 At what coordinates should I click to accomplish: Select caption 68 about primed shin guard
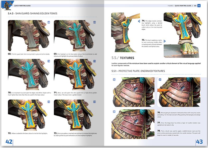(x=29, y=54)
